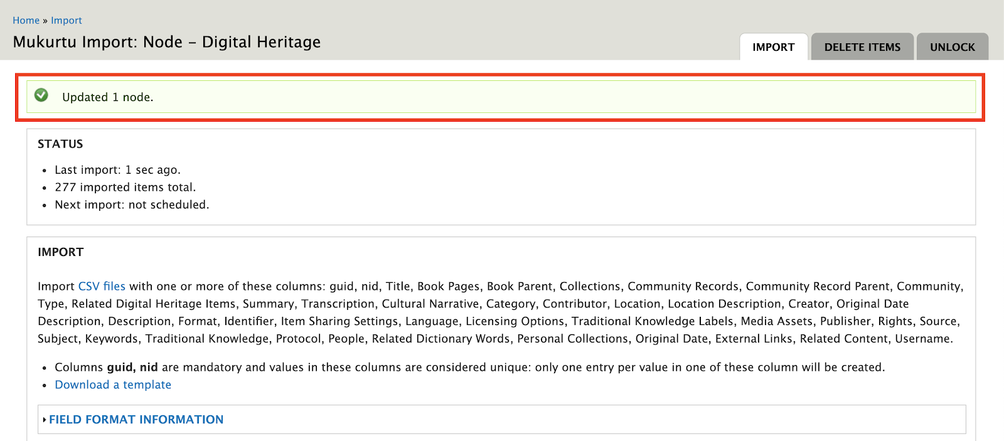Open the CSV files link

(x=102, y=286)
